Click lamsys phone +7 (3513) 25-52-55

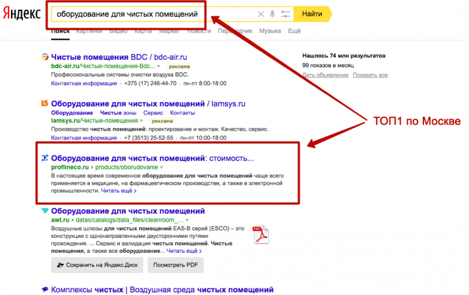tap(149, 138)
